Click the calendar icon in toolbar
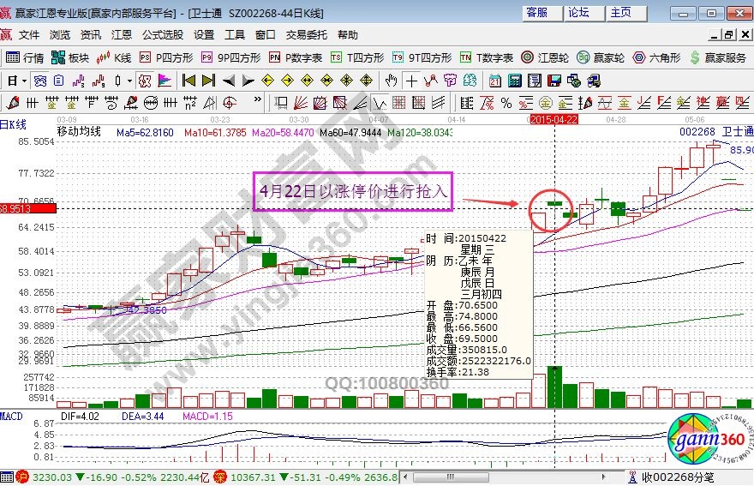The height and width of the screenshot is (486, 754). 495,81
